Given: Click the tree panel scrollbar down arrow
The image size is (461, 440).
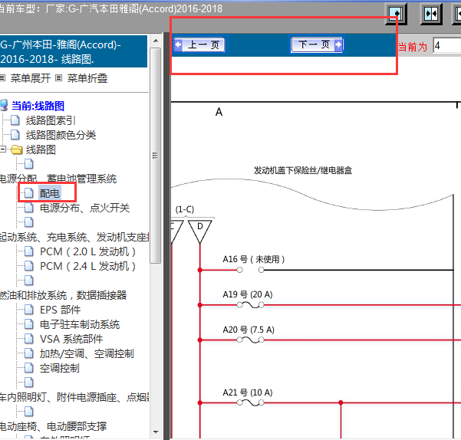Looking at the screenshot, I should point(156,432).
